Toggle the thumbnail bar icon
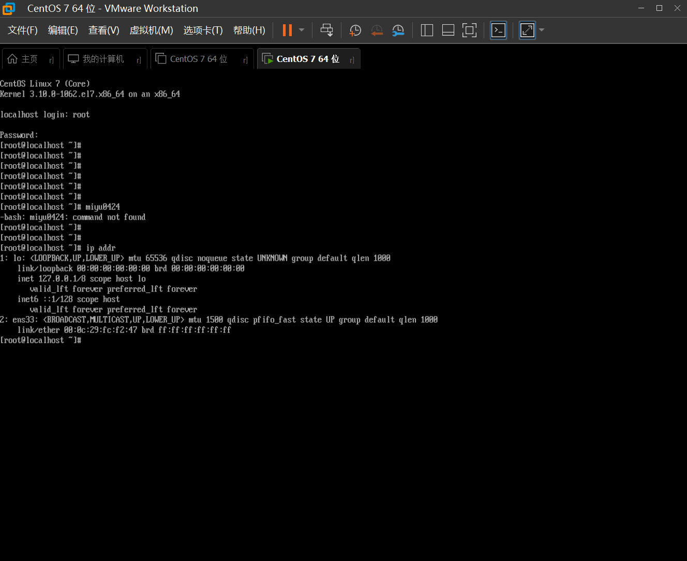 449,30
